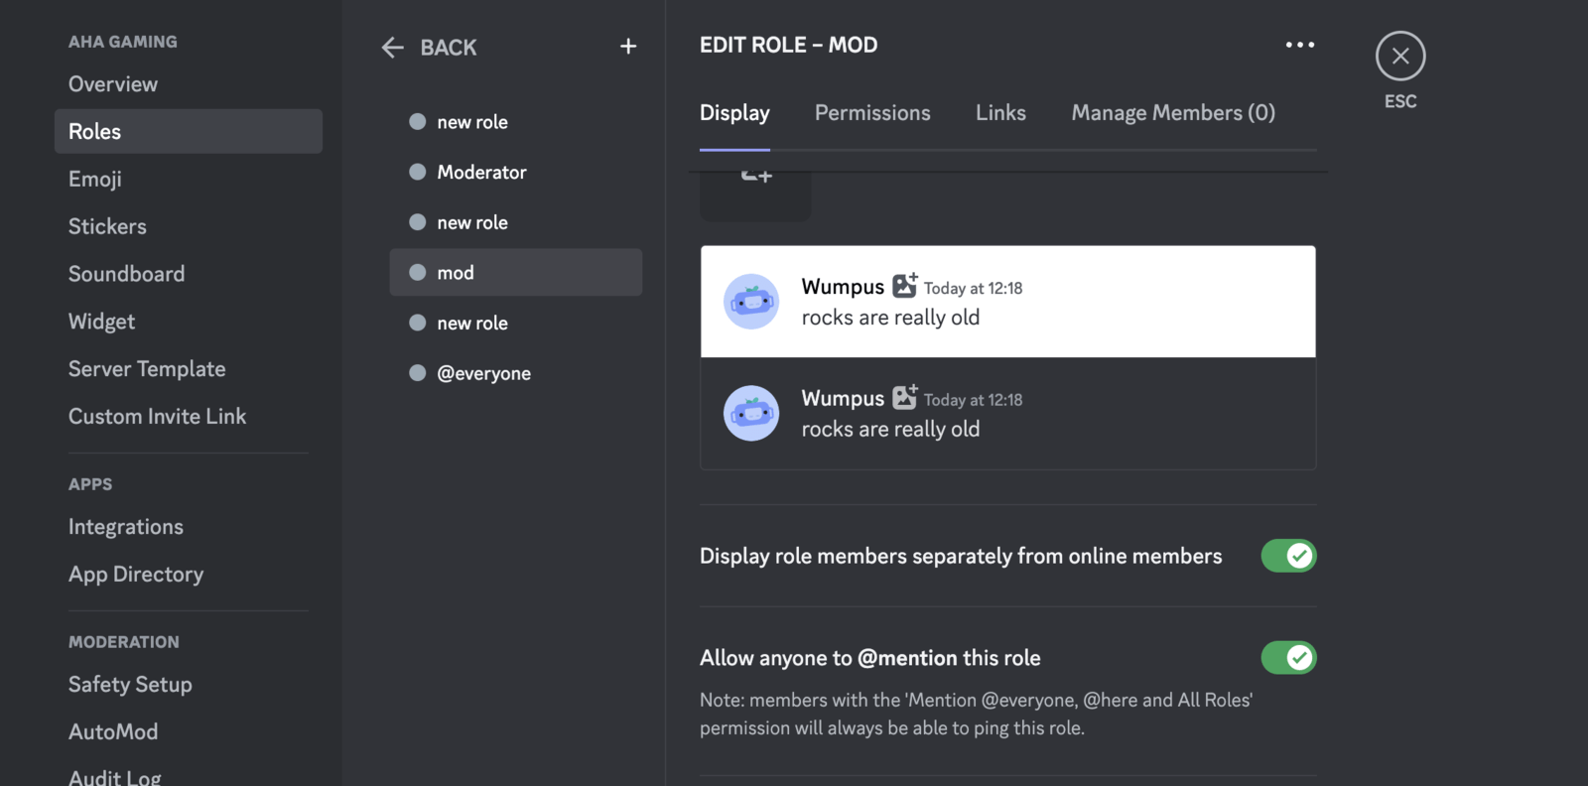
Task: Collapse the MODERATION section heading
Action: (124, 641)
